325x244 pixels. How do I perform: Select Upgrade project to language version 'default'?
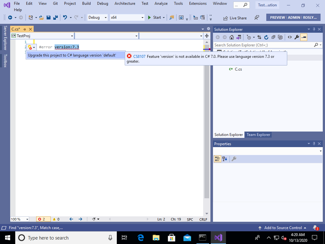[76, 55]
